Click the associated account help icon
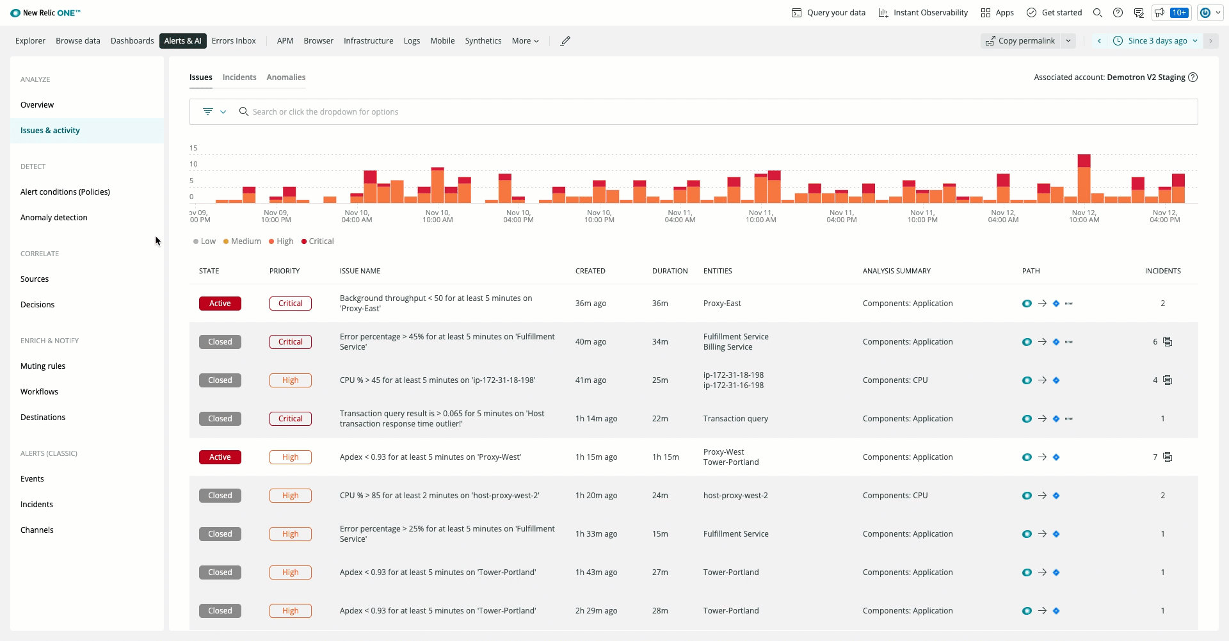1229x641 pixels. [1193, 77]
